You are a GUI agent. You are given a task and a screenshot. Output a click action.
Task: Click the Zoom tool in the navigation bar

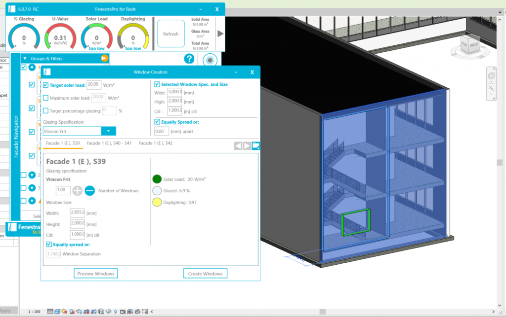[x=491, y=88]
